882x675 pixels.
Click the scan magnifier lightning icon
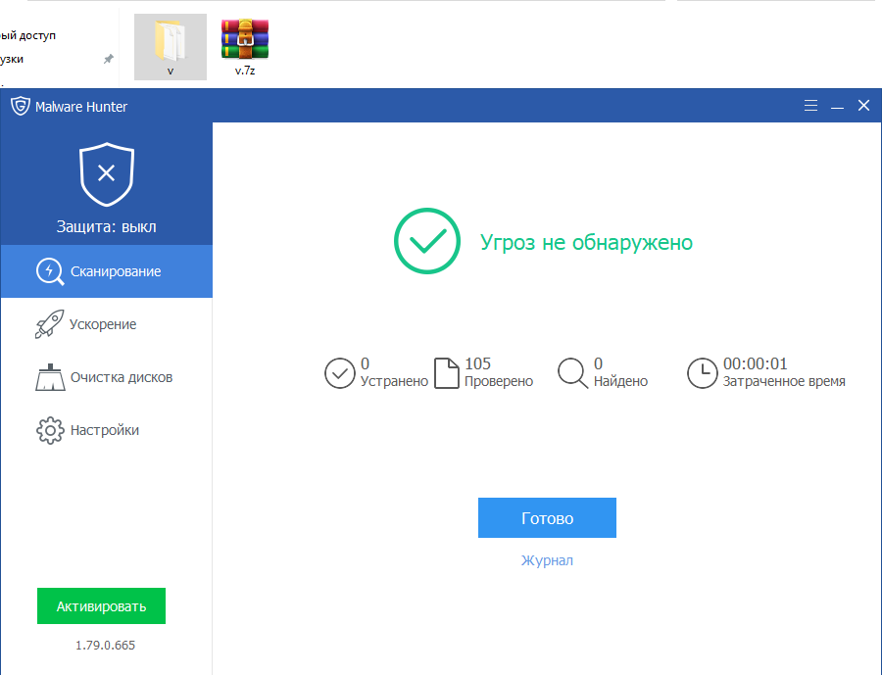(x=50, y=271)
